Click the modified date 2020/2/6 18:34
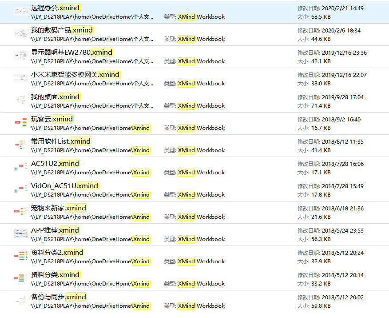 pos(341,31)
